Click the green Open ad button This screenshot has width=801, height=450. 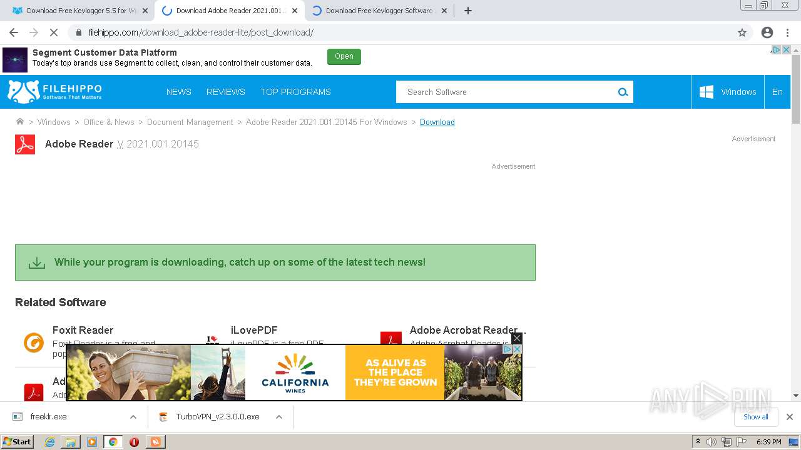coord(344,56)
